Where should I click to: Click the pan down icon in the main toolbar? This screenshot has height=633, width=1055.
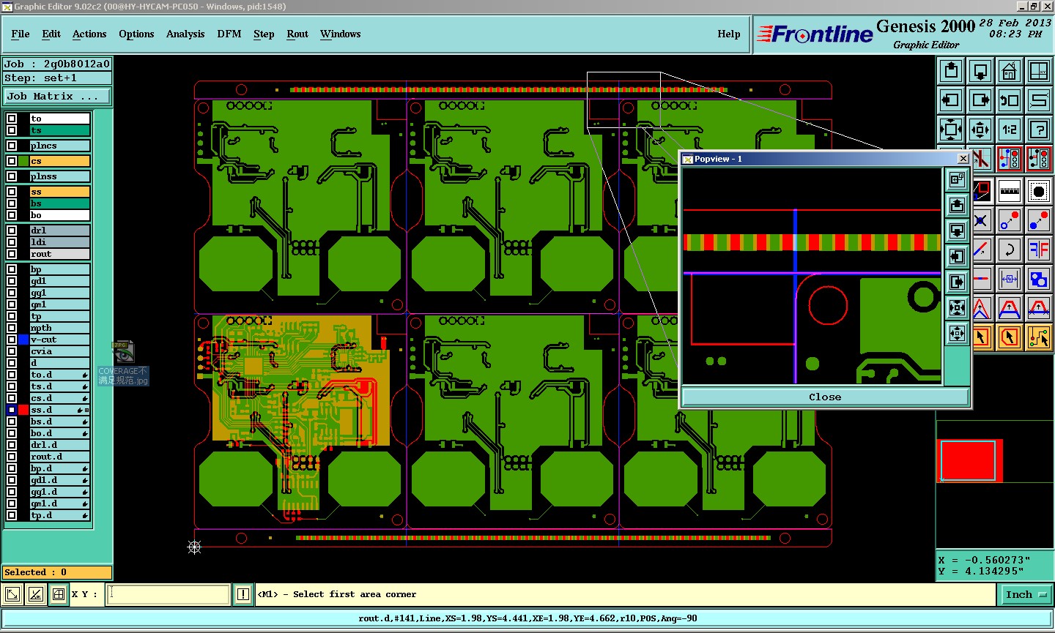coord(980,71)
